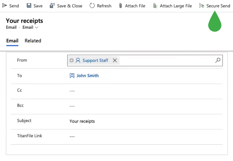The width and height of the screenshot is (233, 161).
Task: Click the contact icon beside John Smith
Action: coord(72,76)
